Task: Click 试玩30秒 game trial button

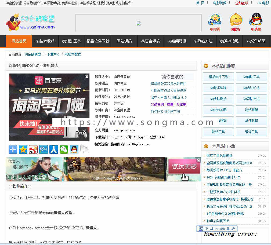Action: point(184,166)
